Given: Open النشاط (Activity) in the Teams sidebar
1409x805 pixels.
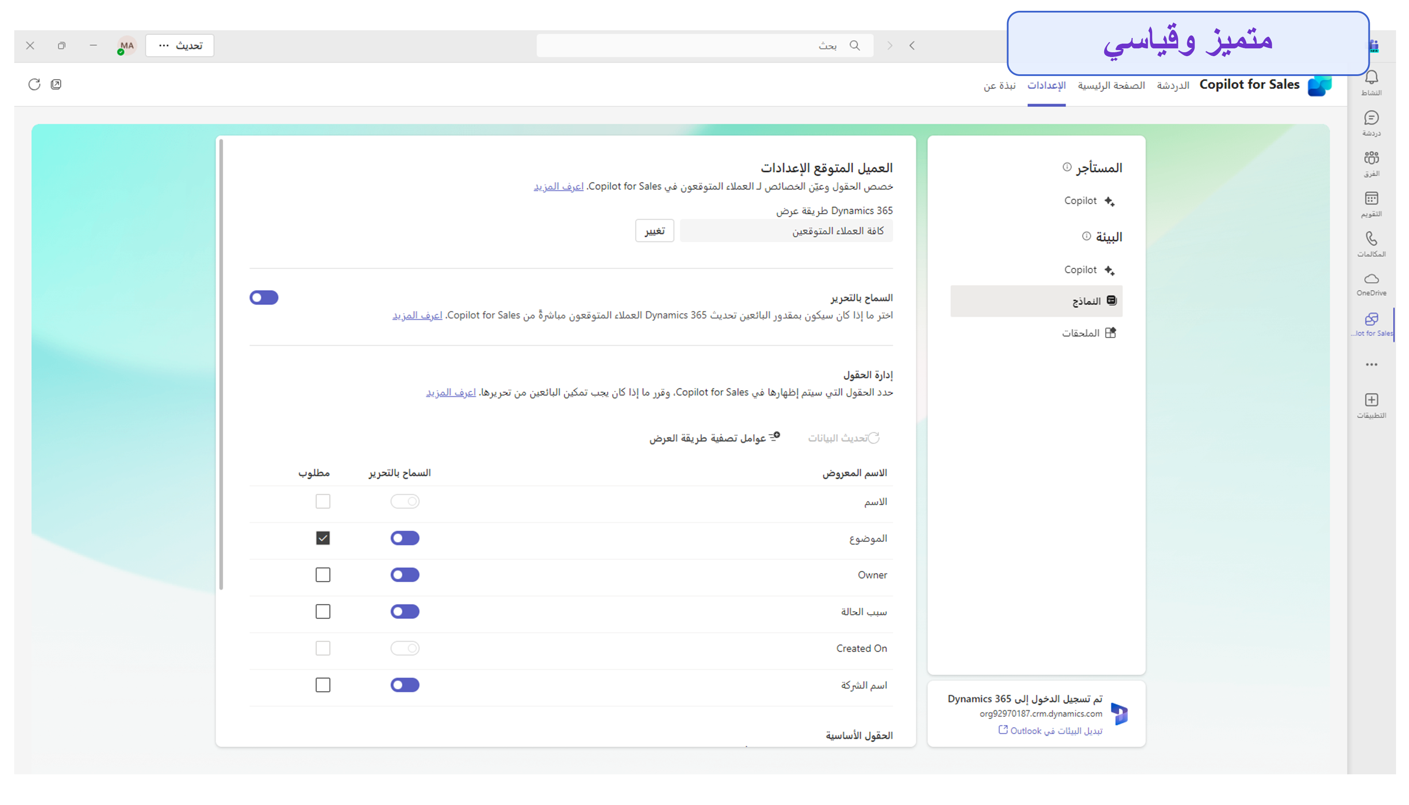Looking at the screenshot, I should click(x=1373, y=83).
